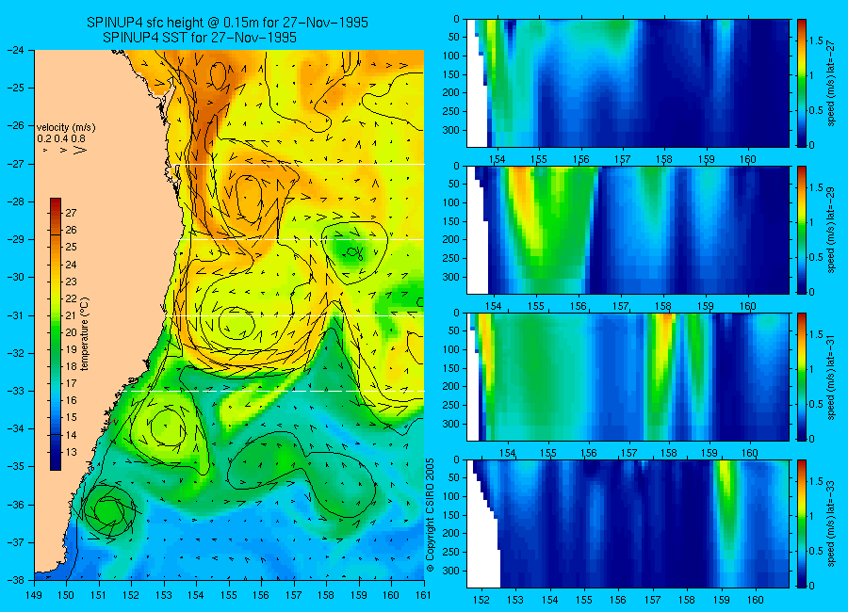The width and height of the screenshot is (848, 612).
Task: Click the '1.5' value on the lat=-31 speed color bar
Action: click(x=816, y=334)
